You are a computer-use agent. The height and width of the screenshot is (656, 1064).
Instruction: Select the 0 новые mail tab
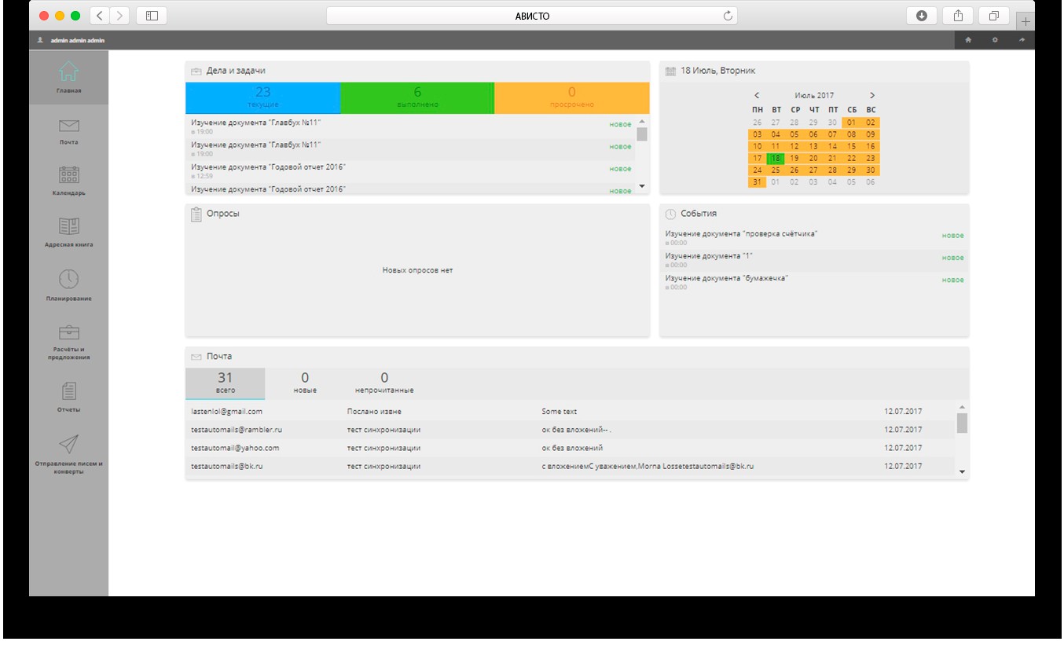click(305, 383)
